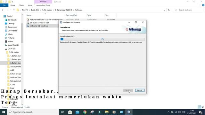The image size is (205, 115).
Task: Open 3D Objects folder
Action: (x=11, y=20)
